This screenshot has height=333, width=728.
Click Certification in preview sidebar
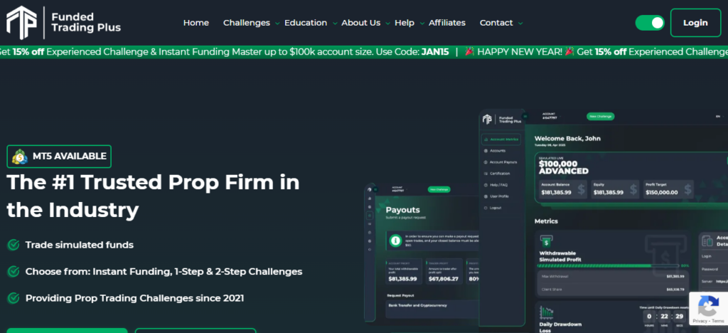coord(497,173)
